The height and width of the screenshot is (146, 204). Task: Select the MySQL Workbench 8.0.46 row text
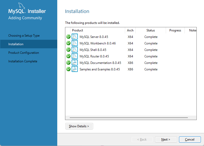point(98,43)
